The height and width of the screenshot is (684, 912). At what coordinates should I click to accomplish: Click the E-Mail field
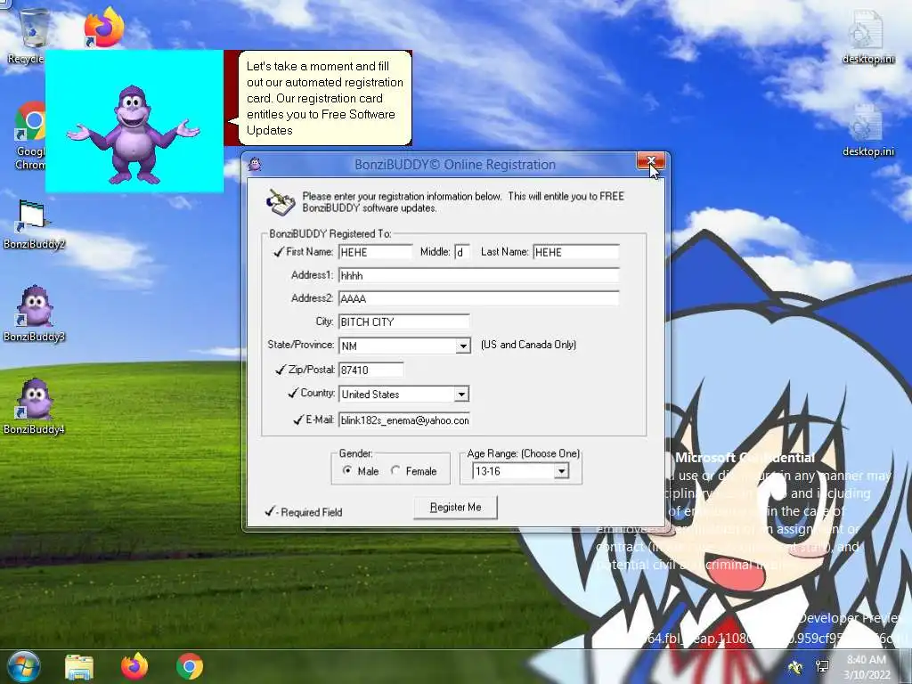tap(404, 420)
